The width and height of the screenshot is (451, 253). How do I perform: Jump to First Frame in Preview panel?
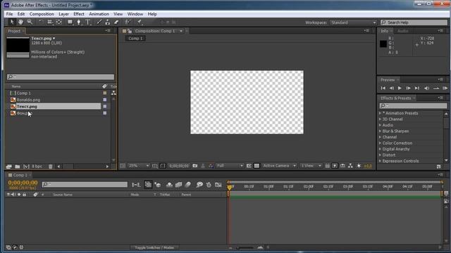coord(383,89)
